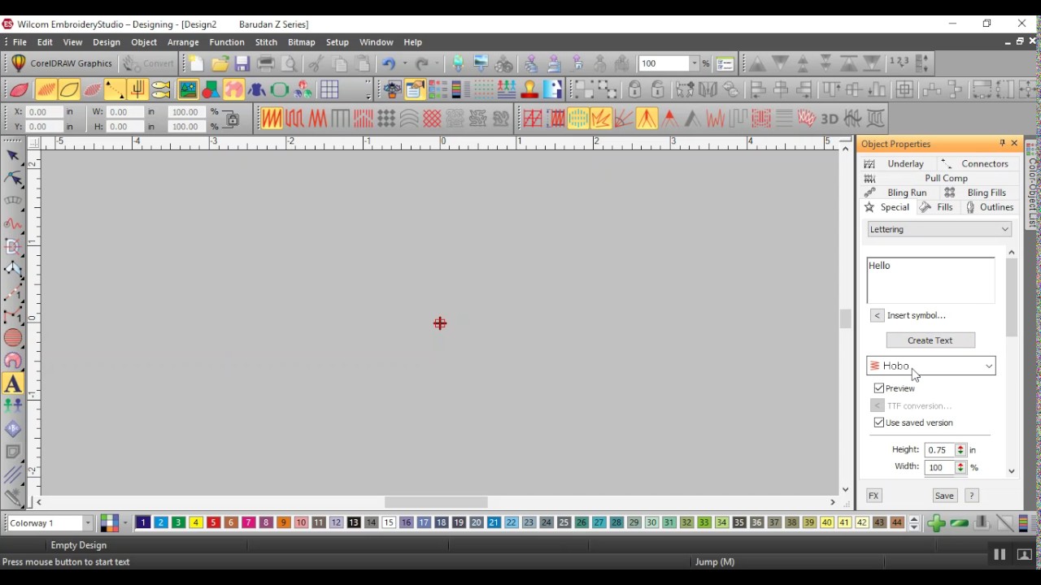Viewport: 1041px width, 585px height.
Task: Open the color palette grid icon beside Colorway
Action: 109,523
